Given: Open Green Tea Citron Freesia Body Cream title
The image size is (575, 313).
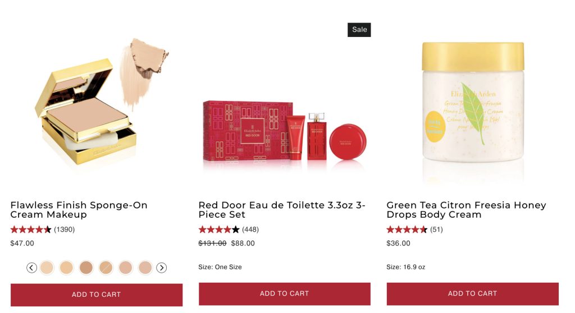Looking at the screenshot, I should (467, 210).
